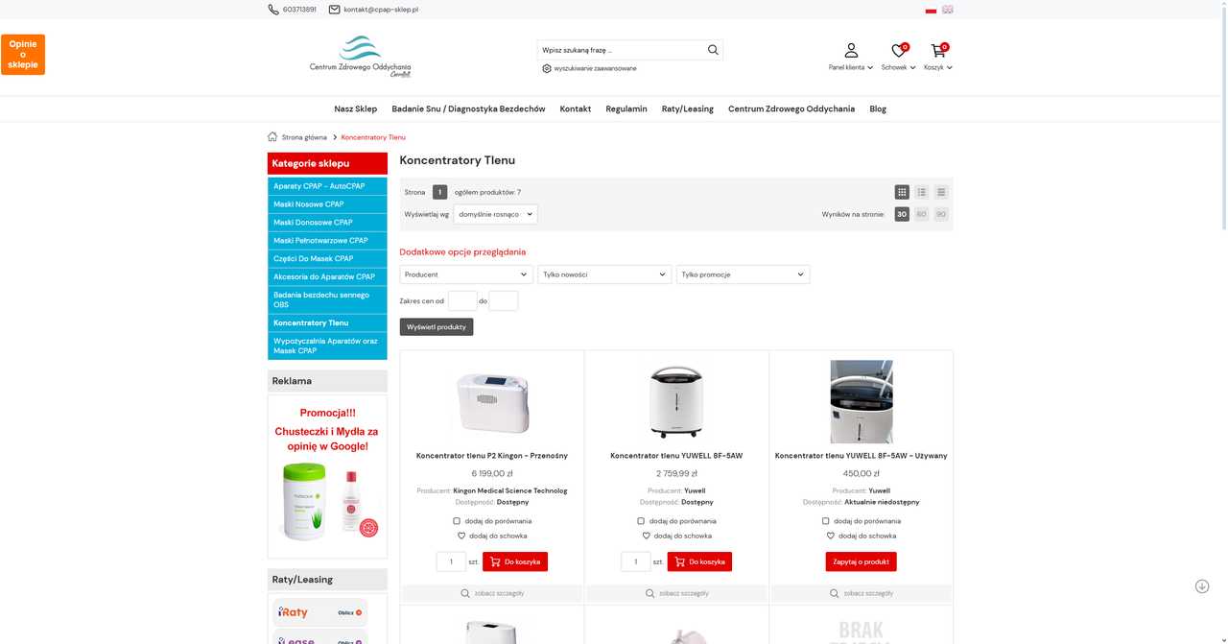Open the 'Tylko nowości' dropdown

coord(604,274)
